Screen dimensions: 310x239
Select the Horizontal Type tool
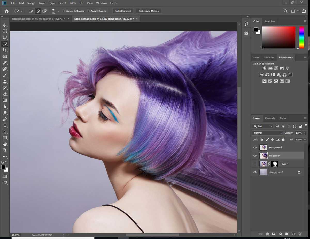[5, 125]
